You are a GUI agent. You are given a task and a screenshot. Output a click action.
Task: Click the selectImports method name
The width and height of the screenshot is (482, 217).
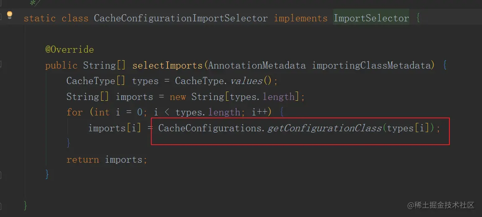coord(168,66)
